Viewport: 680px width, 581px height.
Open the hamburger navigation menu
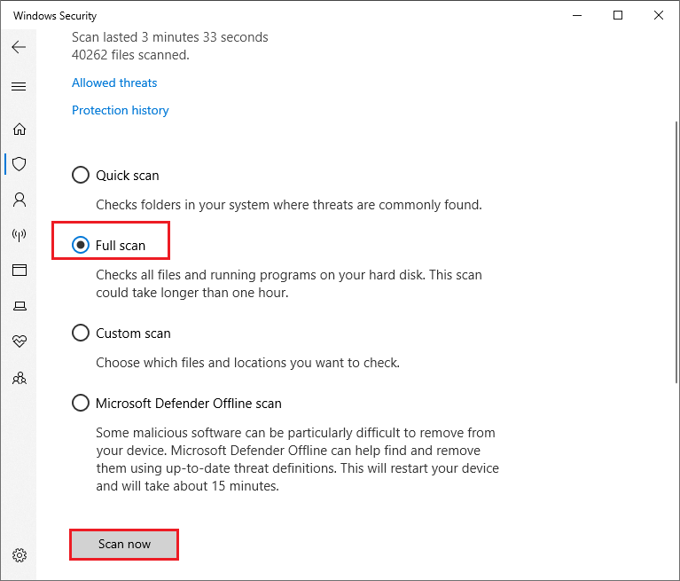click(19, 86)
